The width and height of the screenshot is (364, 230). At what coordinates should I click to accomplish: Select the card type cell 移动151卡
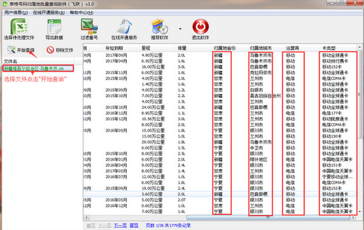tap(332, 165)
